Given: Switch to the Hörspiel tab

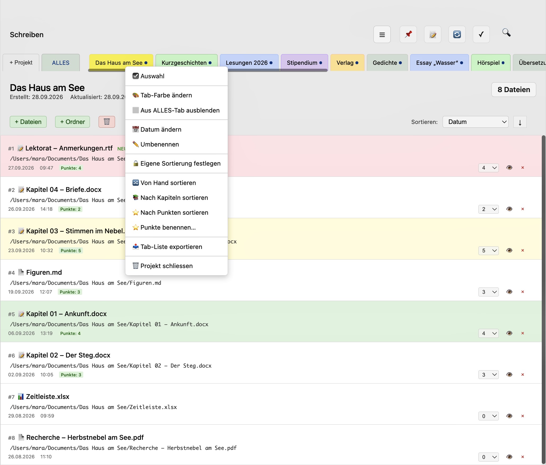Looking at the screenshot, I should tap(491, 63).
